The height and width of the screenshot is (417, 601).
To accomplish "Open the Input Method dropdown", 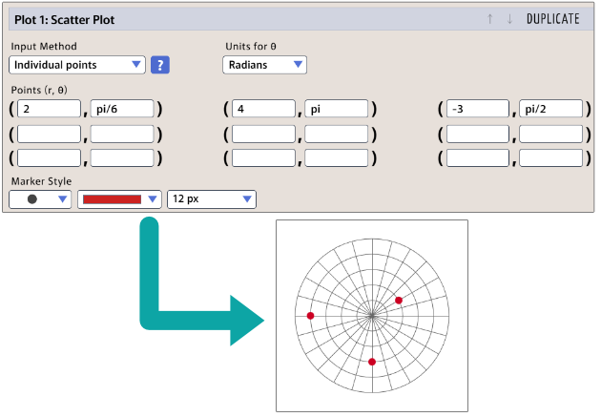I will coord(77,65).
